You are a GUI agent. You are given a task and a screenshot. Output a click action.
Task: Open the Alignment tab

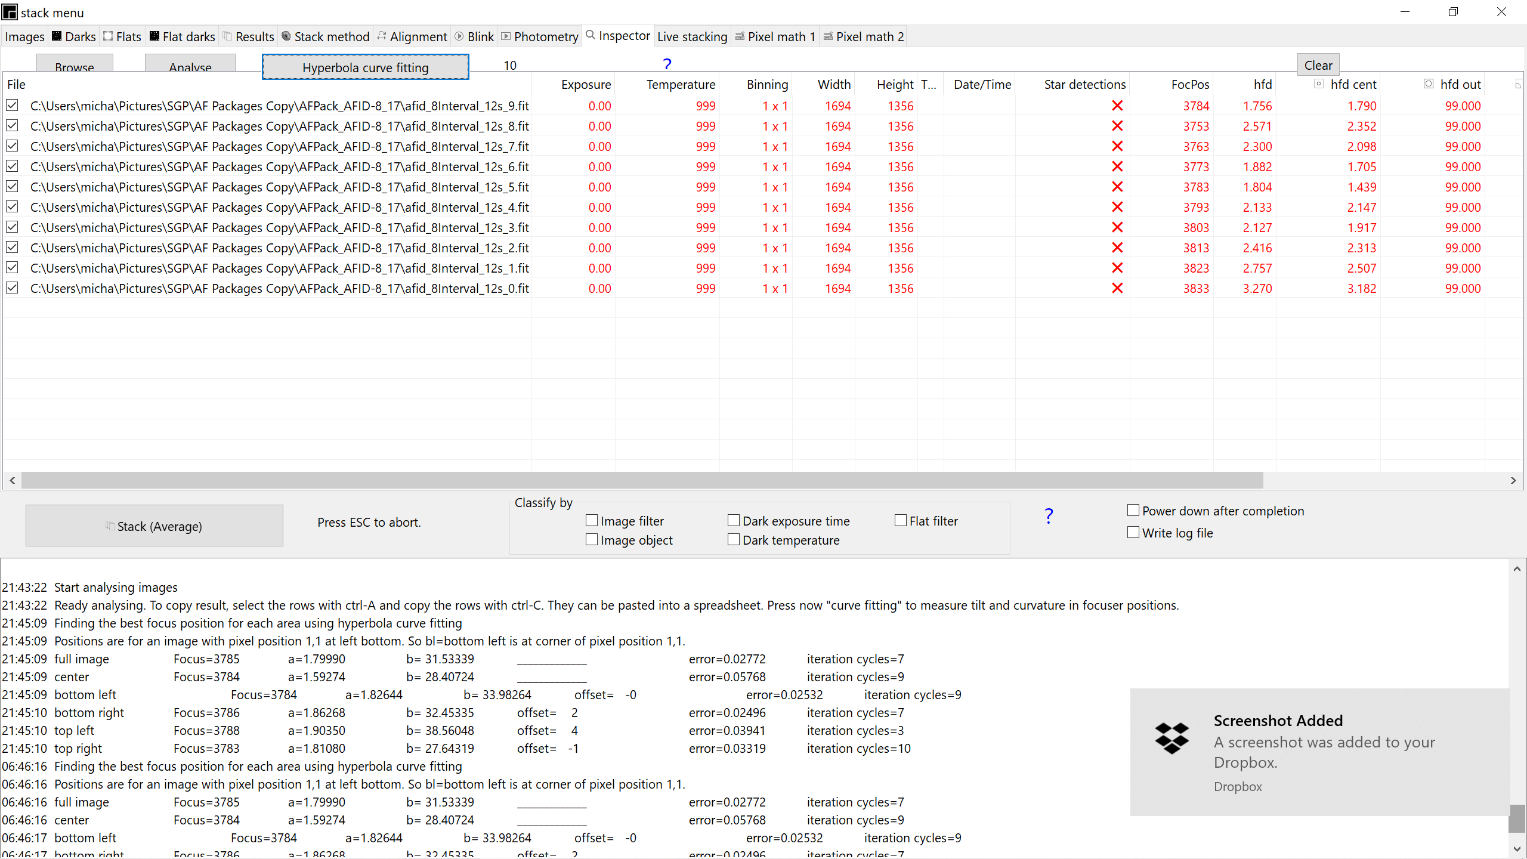412,36
